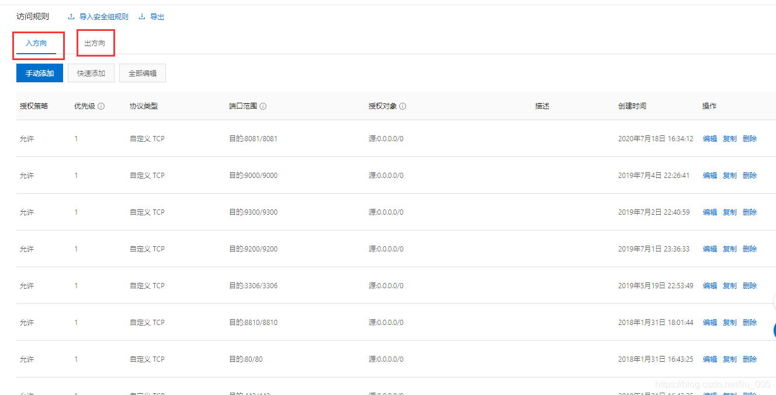
Task: Click timestamp 2018年1月31日 16:43:25
Action: 656,359
